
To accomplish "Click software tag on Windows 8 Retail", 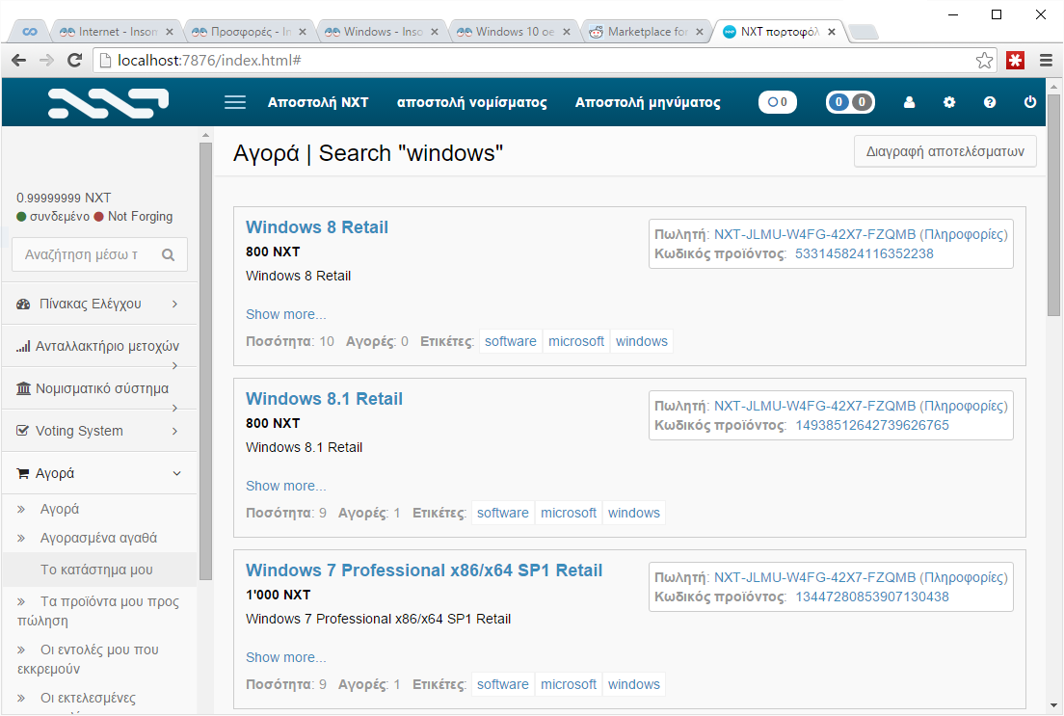I will [x=510, y=341].
